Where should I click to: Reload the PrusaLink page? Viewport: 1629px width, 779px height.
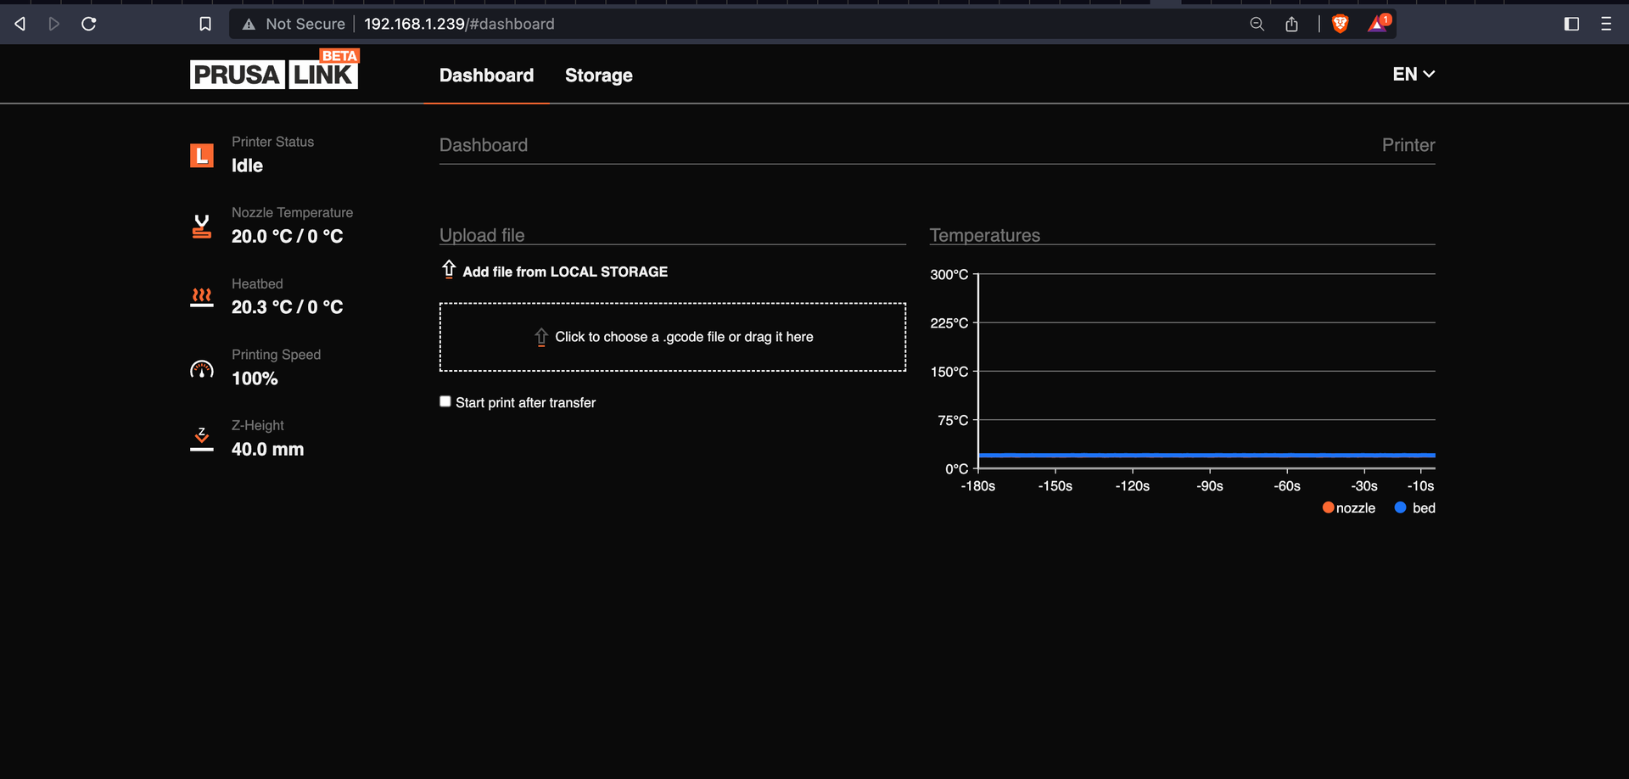click(88, 24)
